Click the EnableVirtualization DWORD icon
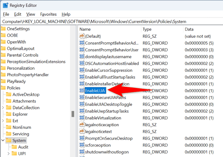The width and height of the screenshot is (223, 157). 82,118
